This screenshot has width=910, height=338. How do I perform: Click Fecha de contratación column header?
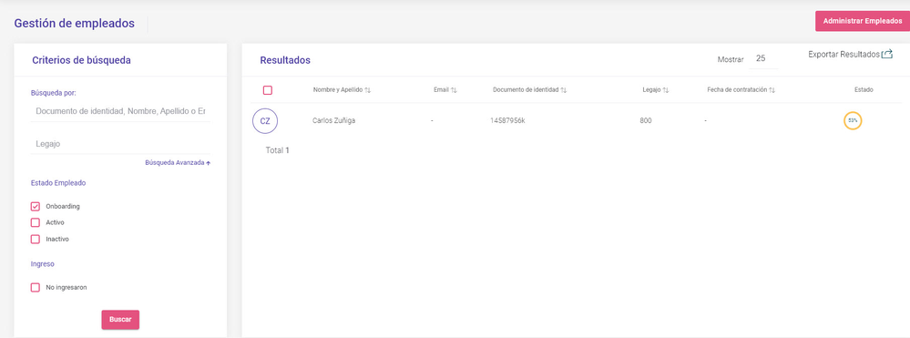(x=737, y=90)
